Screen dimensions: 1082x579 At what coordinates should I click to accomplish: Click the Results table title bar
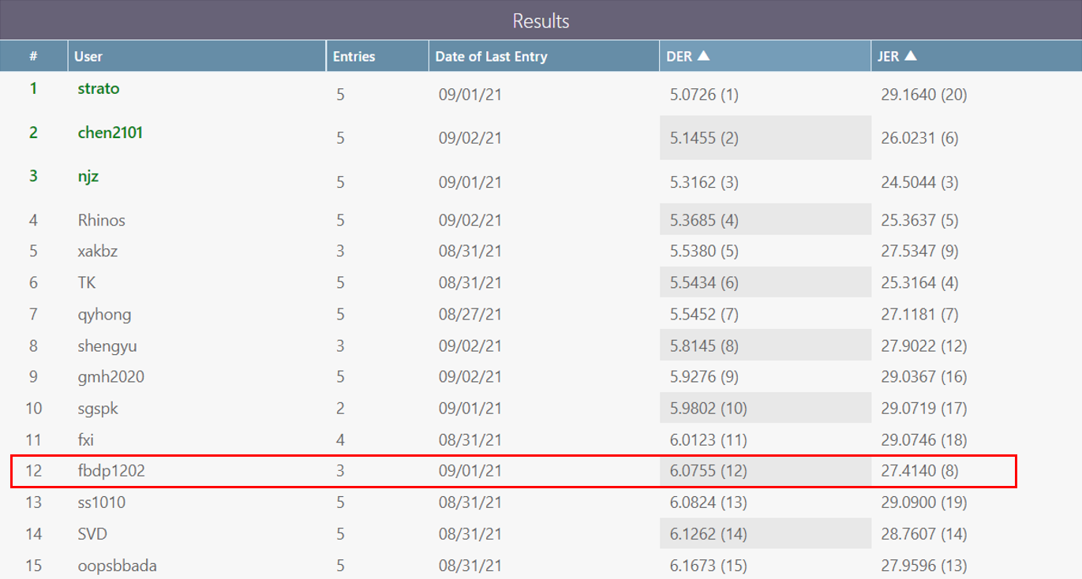541,20
